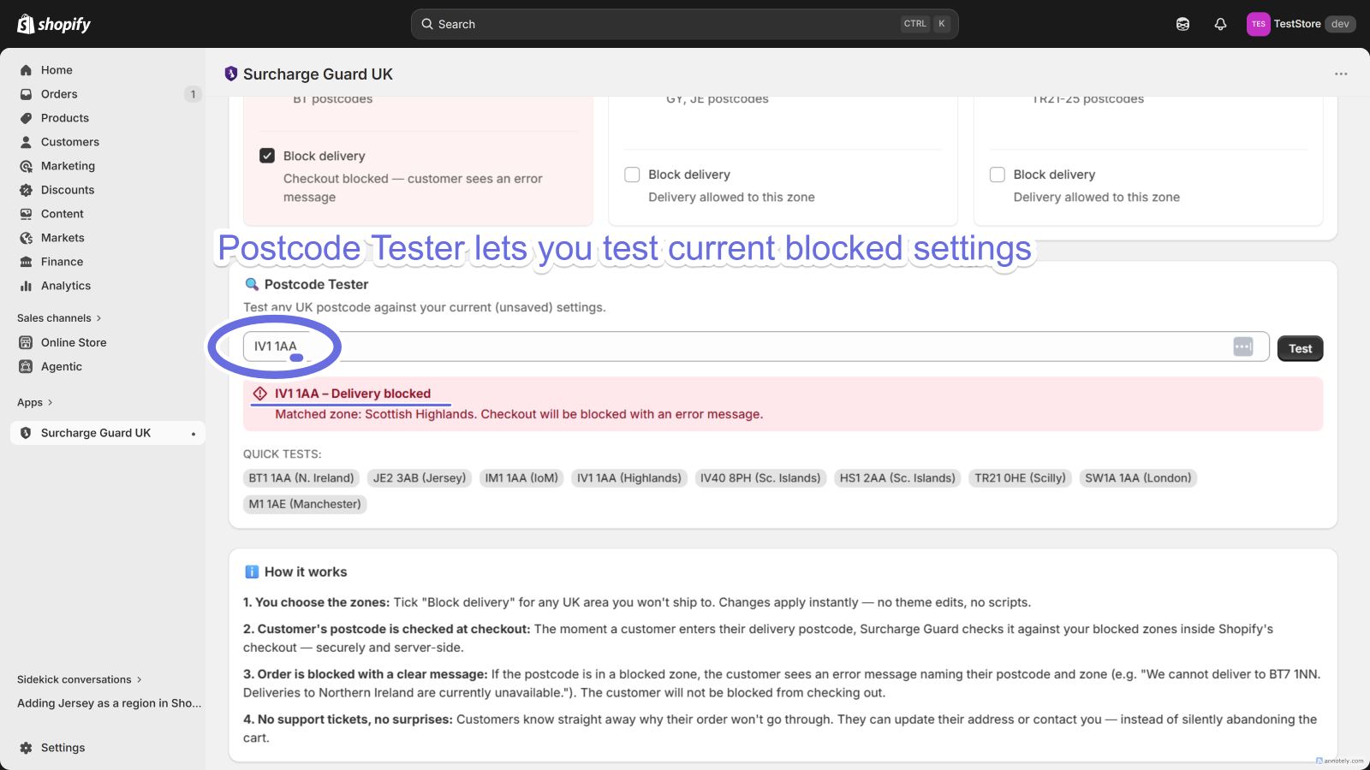Viewport: 1370px width, 770px height.
Task: Check Block delivery for GY, JE postcodes
Action: [x=632, y=175]
